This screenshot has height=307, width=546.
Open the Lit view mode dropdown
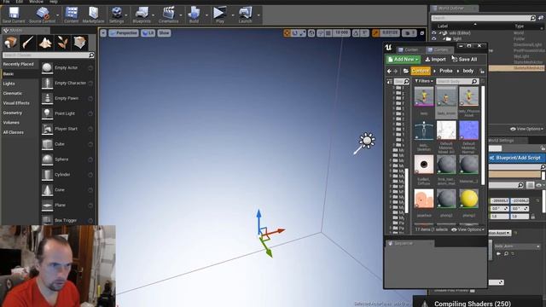[148, 33]
